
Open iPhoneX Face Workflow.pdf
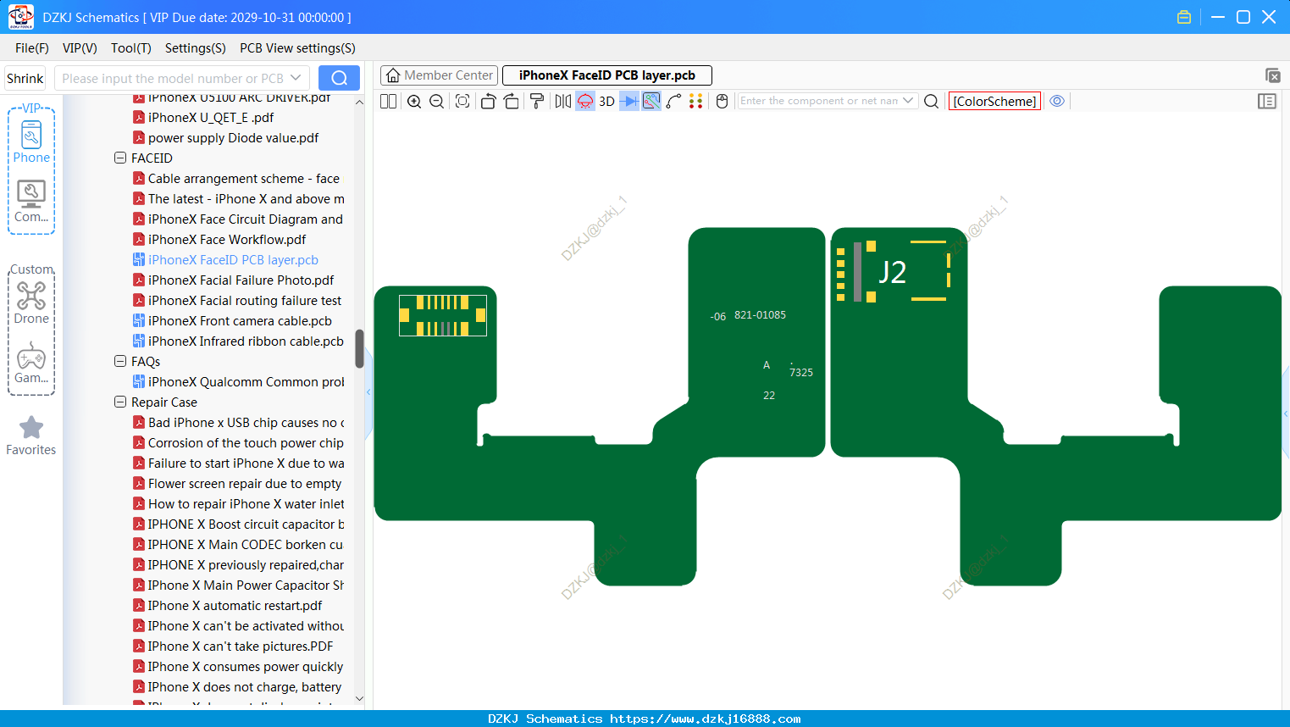point(227,240)
